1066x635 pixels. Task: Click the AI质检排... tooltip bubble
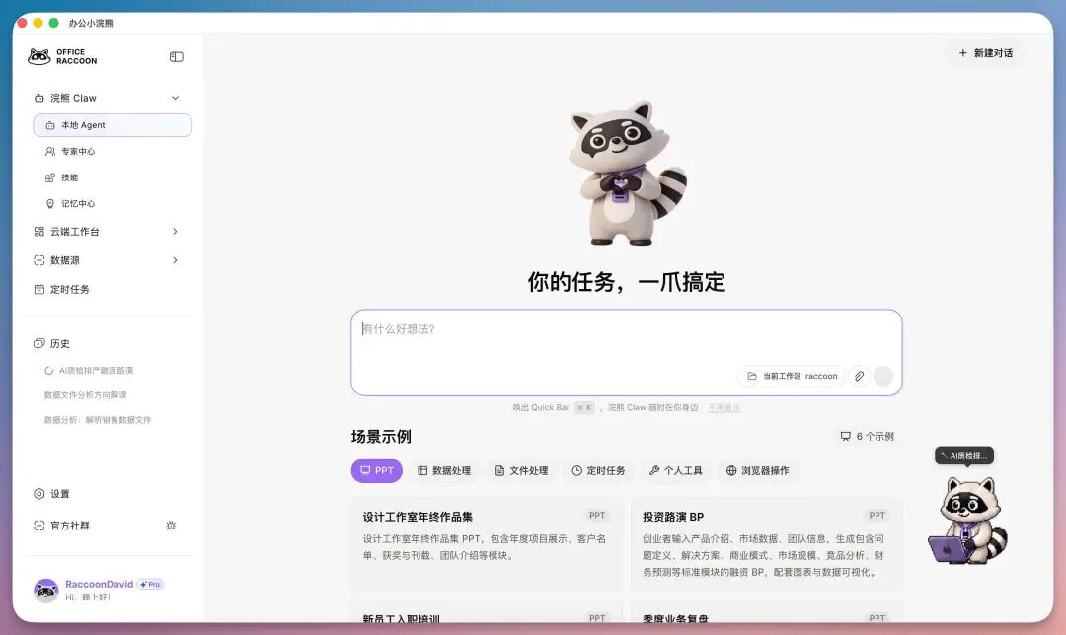[964, 455]
